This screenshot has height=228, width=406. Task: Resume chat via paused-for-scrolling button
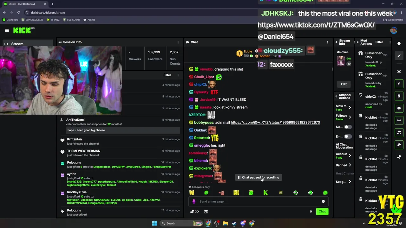click(259, 177)
